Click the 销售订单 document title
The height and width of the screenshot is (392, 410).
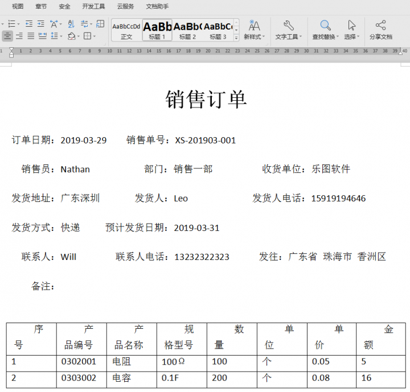point(206,100)
